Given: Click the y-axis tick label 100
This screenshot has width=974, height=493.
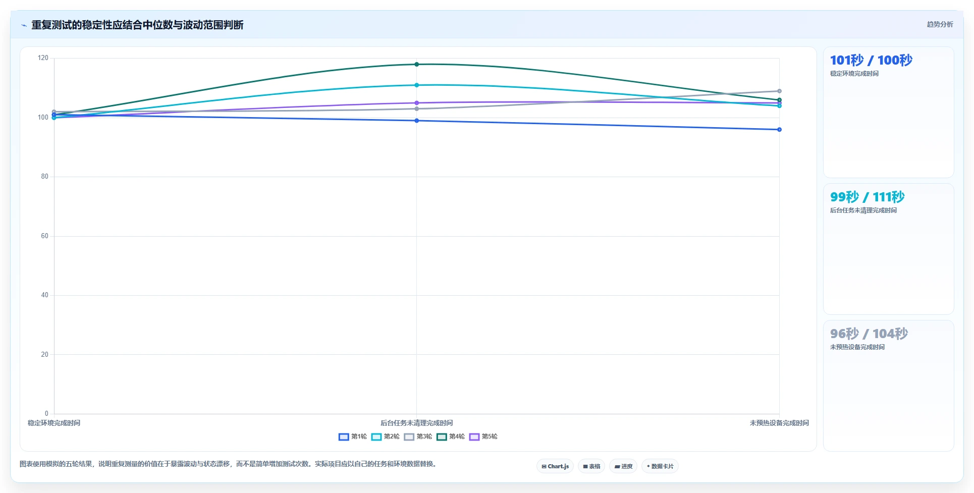Looking at the screenshot, I should [43, 118].
